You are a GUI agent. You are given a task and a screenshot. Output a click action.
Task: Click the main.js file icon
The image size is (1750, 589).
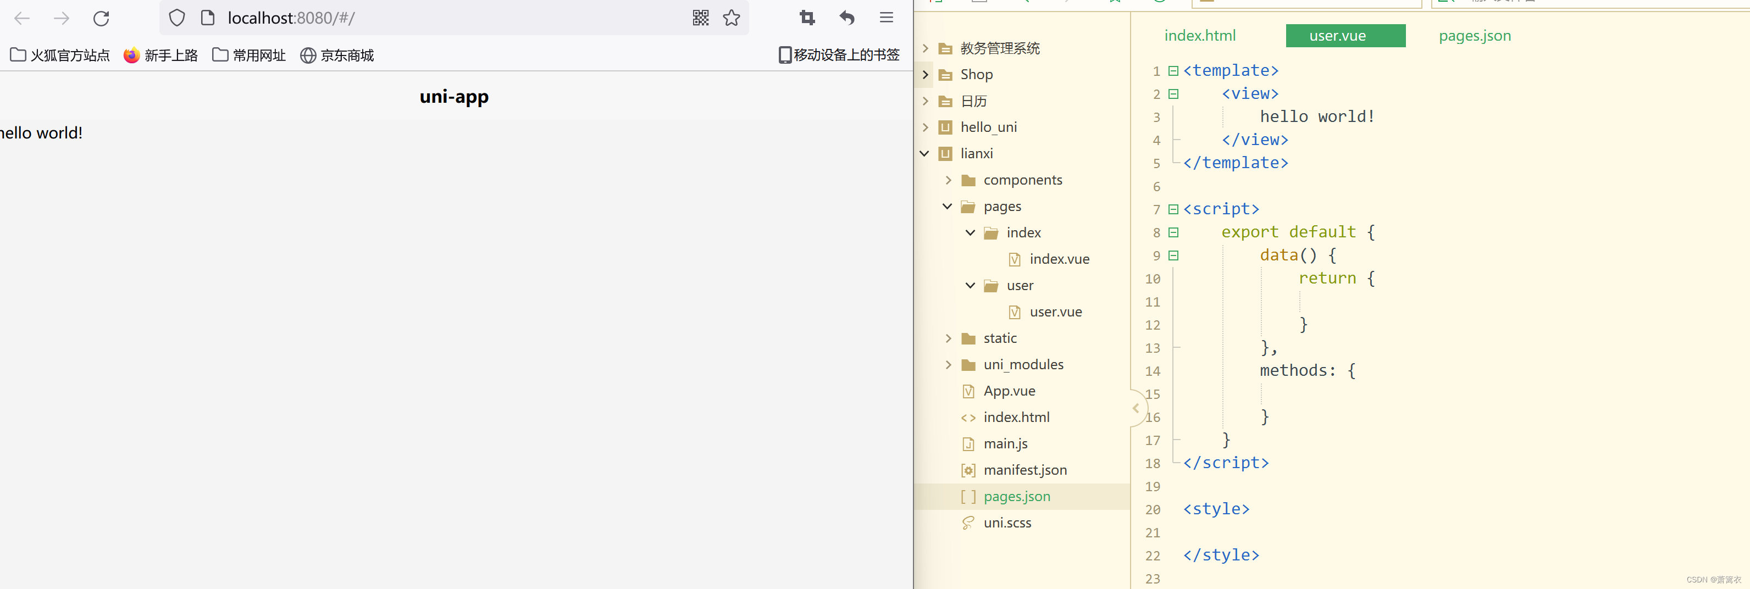(x=969, y=443)
